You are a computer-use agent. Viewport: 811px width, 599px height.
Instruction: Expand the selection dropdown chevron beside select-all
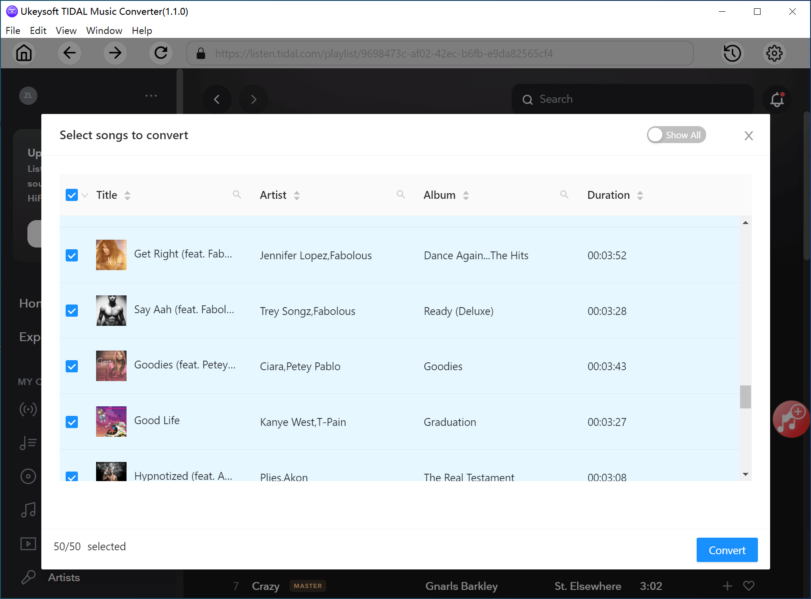tap(85, 195)
